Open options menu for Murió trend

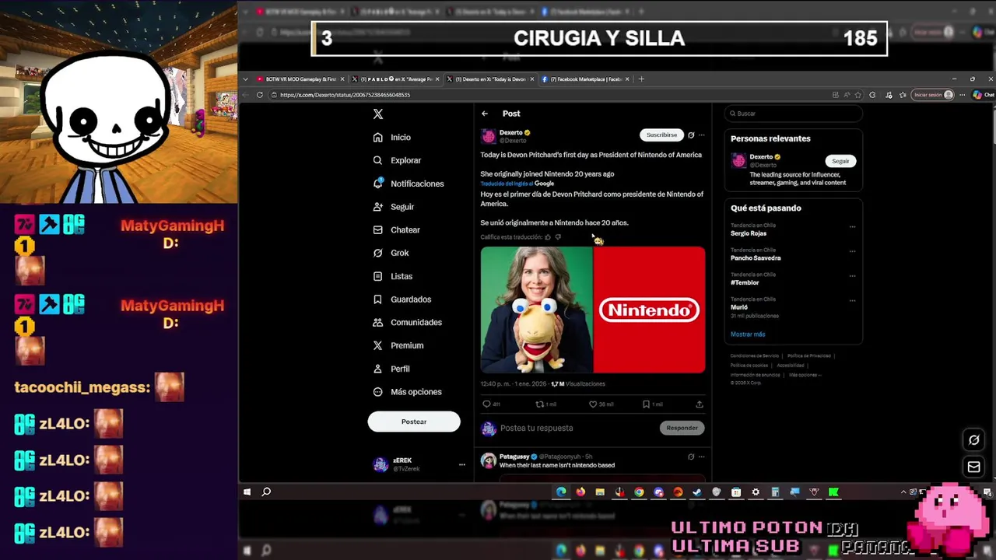point(852,301)
